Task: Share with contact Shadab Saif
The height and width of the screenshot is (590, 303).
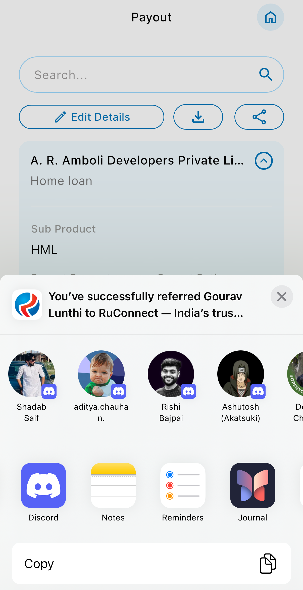Action: (32, 374)
